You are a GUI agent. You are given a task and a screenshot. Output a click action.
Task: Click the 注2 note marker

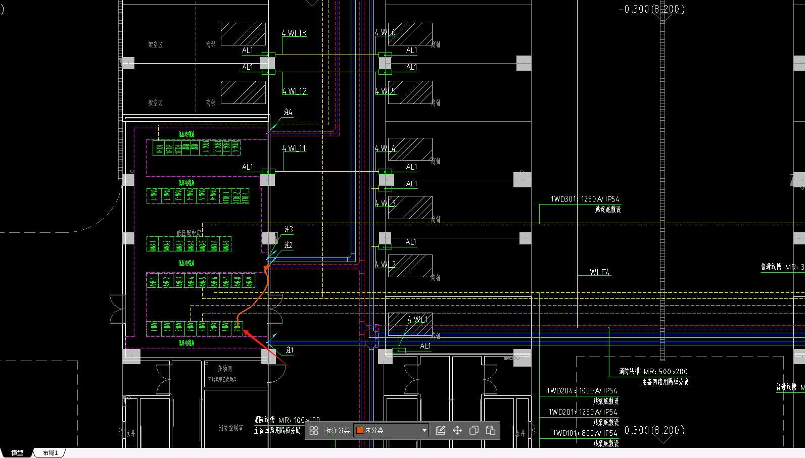tap(289, 245)
